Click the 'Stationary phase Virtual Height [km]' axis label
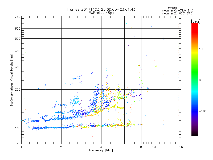 pos(12,80)
